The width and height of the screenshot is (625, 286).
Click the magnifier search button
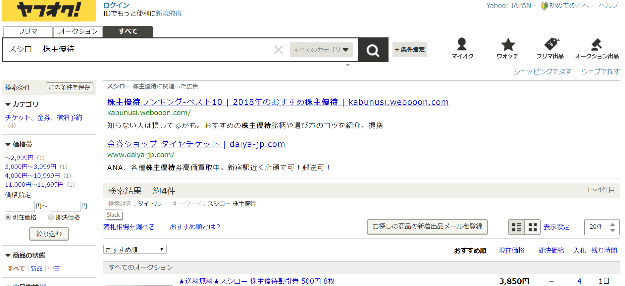click(x=373, y=50)
